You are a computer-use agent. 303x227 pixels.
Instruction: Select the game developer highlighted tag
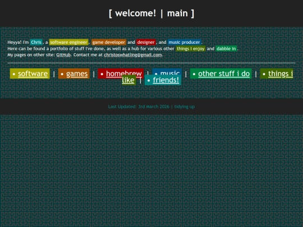click(x=109, y=42)
